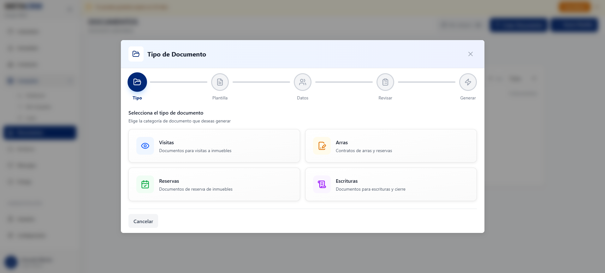The height and width of the screenshot is (273, 605).
Task: Click the Generar step label
Action: point(468,98)
